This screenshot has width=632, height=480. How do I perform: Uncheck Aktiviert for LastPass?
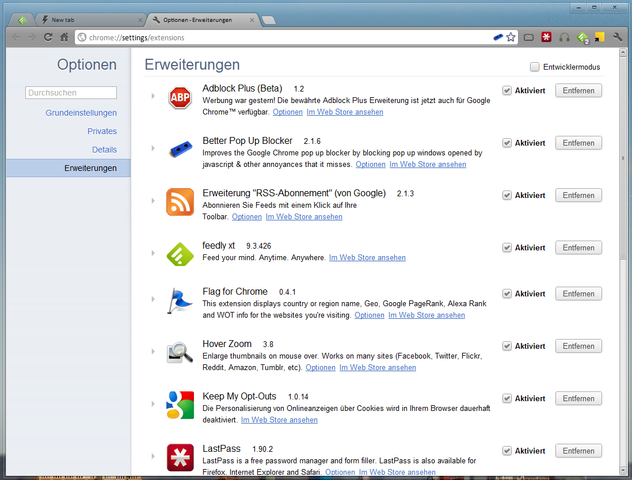tap(507, 451)
